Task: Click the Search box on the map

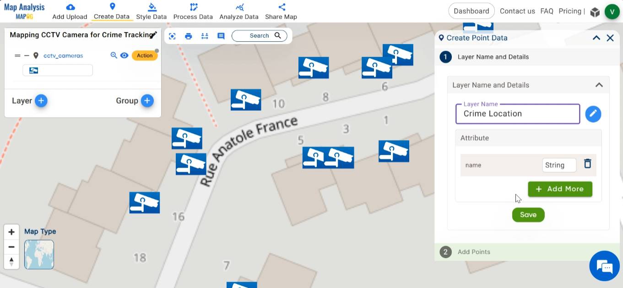Action: (x=260, y=36)
